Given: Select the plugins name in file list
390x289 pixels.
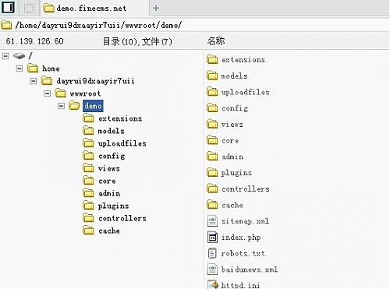Looking at the screenshot, I should coord(236,173).
